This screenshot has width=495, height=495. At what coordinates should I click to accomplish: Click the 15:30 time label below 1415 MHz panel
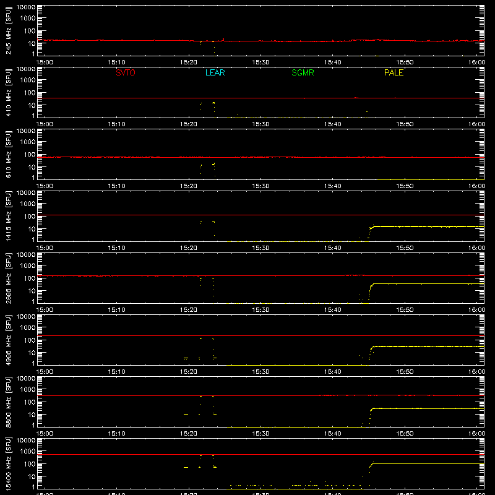(260, 248)
